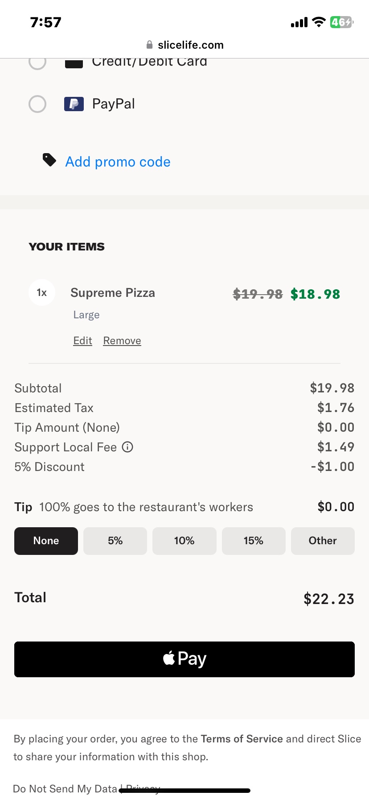This screenshot has height=800, width=369.
Task: Open the Other tip amount option
Action: [x=323, y=541]
